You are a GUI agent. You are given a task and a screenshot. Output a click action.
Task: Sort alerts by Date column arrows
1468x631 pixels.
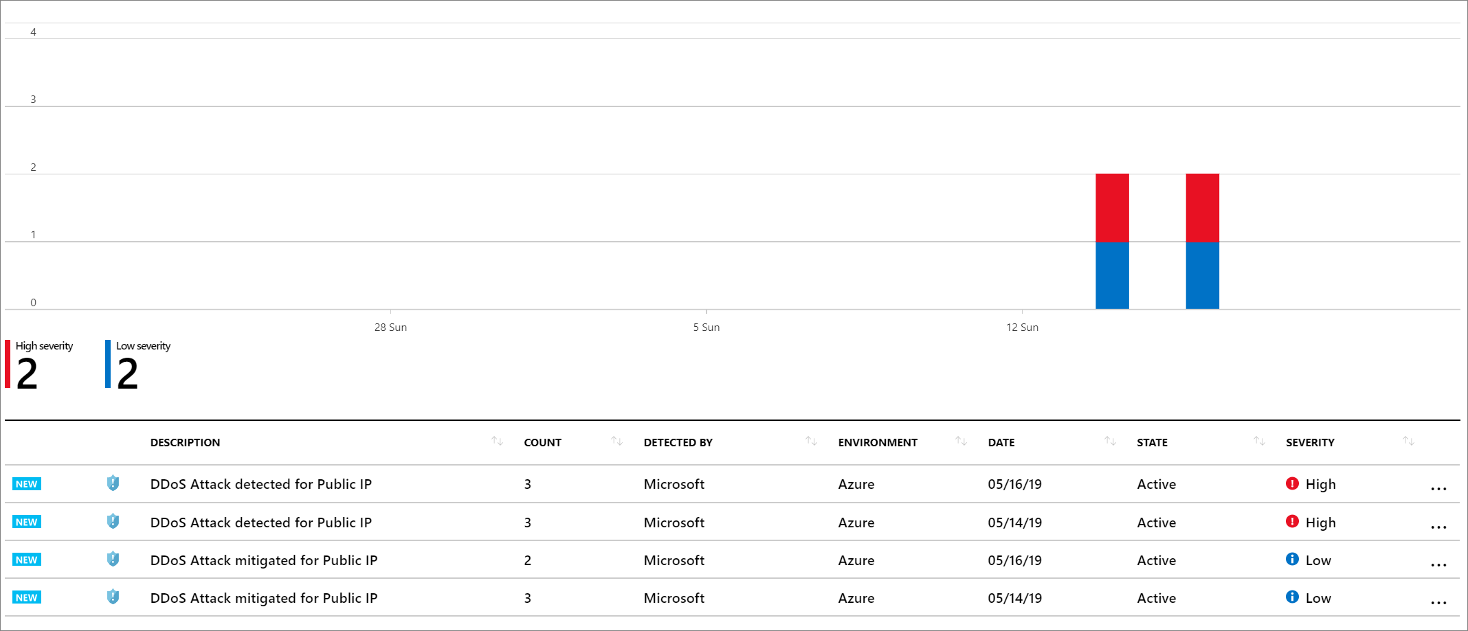(1110, 441)
